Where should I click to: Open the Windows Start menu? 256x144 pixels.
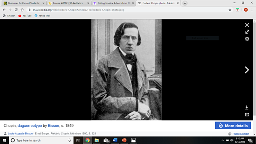(4, 140)
